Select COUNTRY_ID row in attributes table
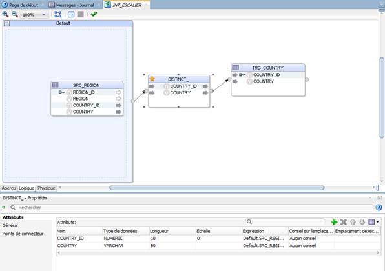Screen dimensions: 385x271 (x=218, y=238)
